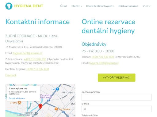The image size is (157, 117).
Task: Click the Kontaktní informace heading
Action: [37, 22]
